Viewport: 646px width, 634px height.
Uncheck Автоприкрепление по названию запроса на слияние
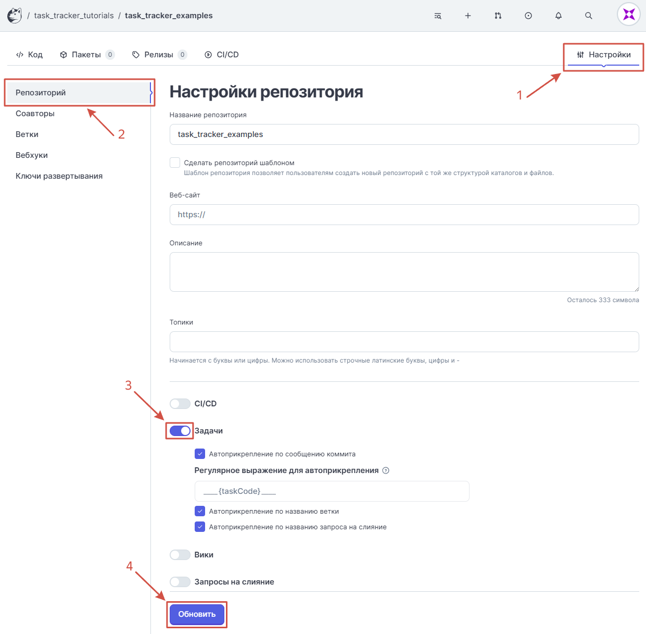point(200,527)
